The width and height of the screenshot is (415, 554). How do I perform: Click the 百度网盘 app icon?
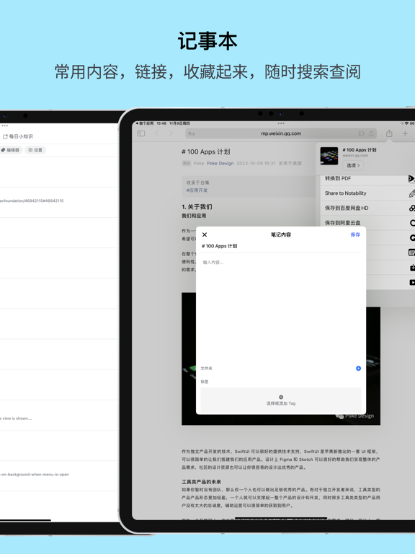(412, 208)
